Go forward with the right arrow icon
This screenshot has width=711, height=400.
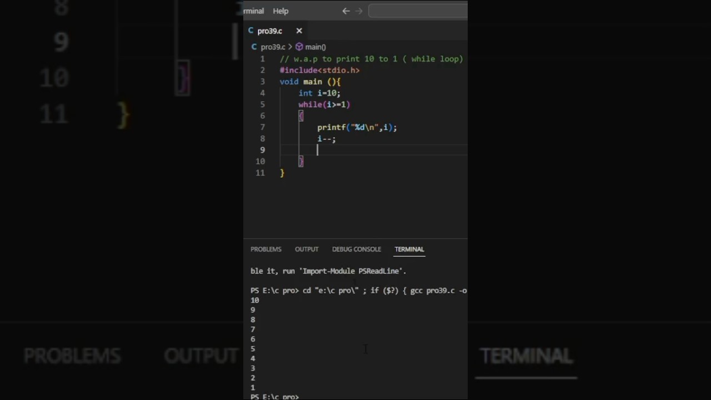click(358, 11)
